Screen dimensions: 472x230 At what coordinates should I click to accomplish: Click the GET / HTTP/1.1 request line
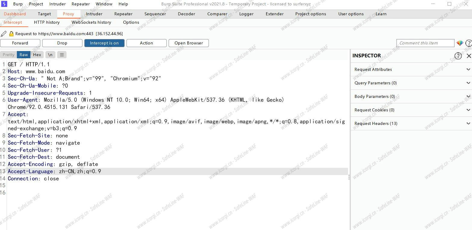(x=29, y=64)
